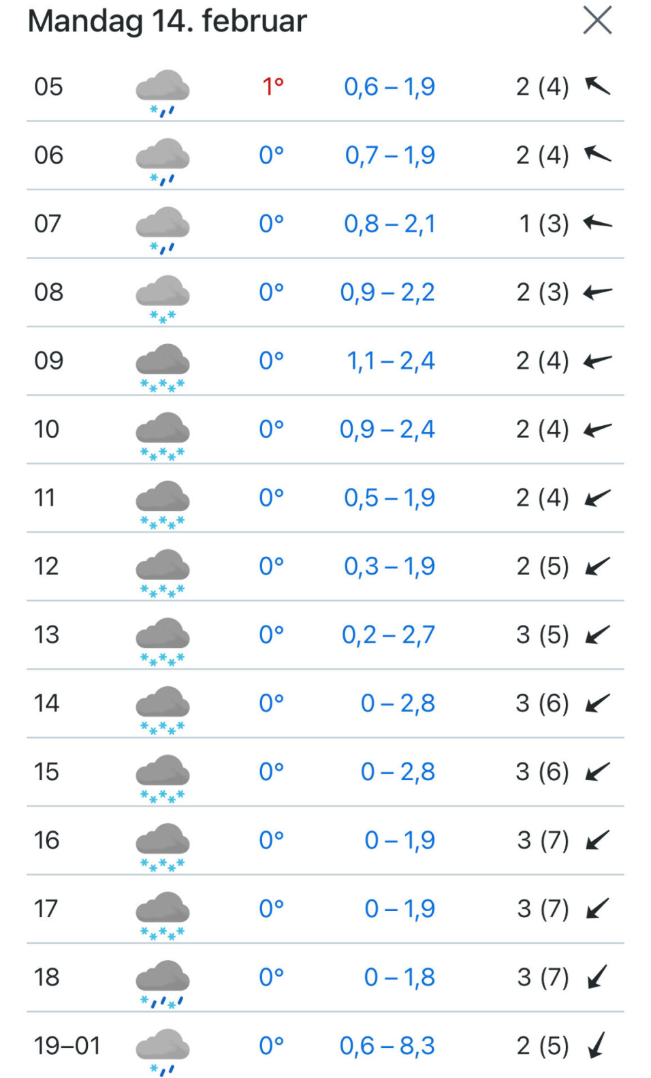Click the Mandag 14. februar heading

click(x=168, y=21)
